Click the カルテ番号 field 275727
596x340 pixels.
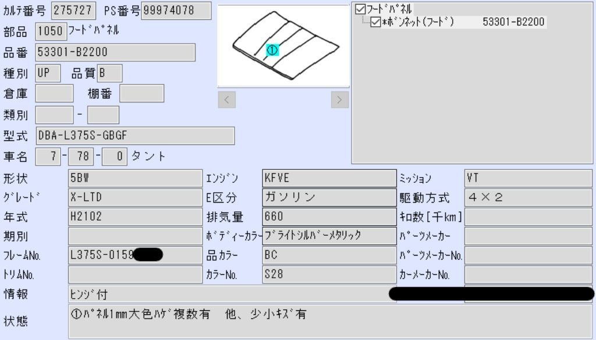[73, 10]
